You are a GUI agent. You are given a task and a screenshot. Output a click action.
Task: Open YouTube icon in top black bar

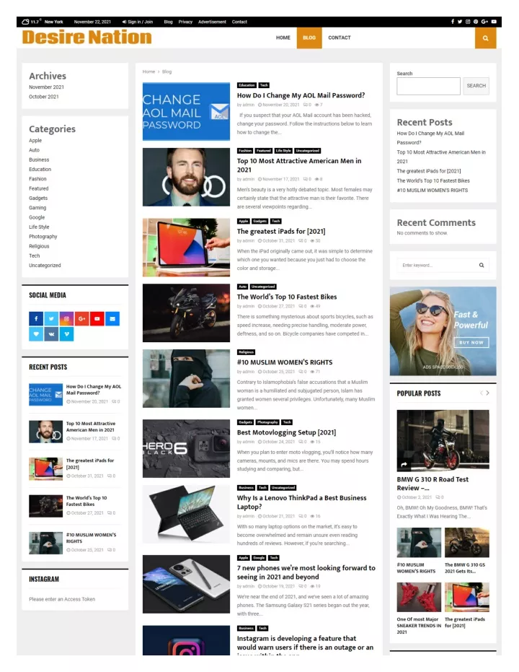coord(494,22)
